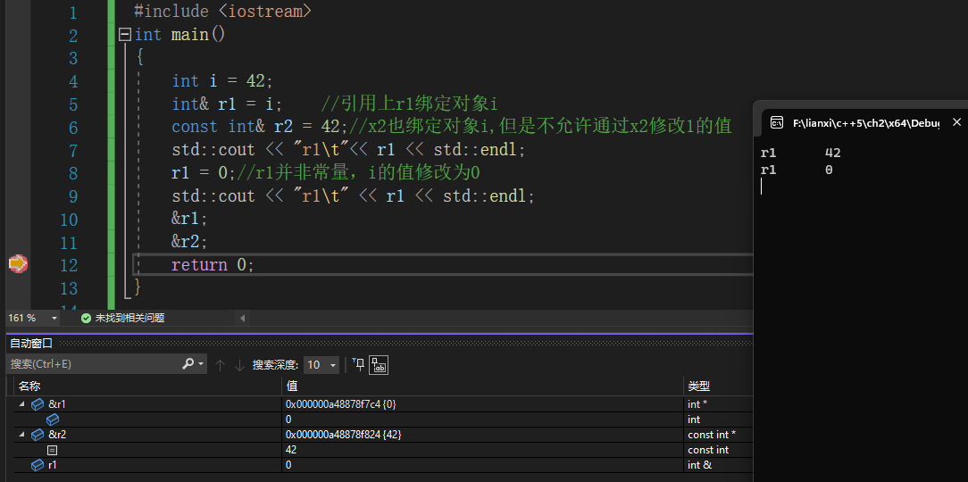
Task: Collapse the main() function fold toggle
Action: pyautogui.click(x=125, y=34)
